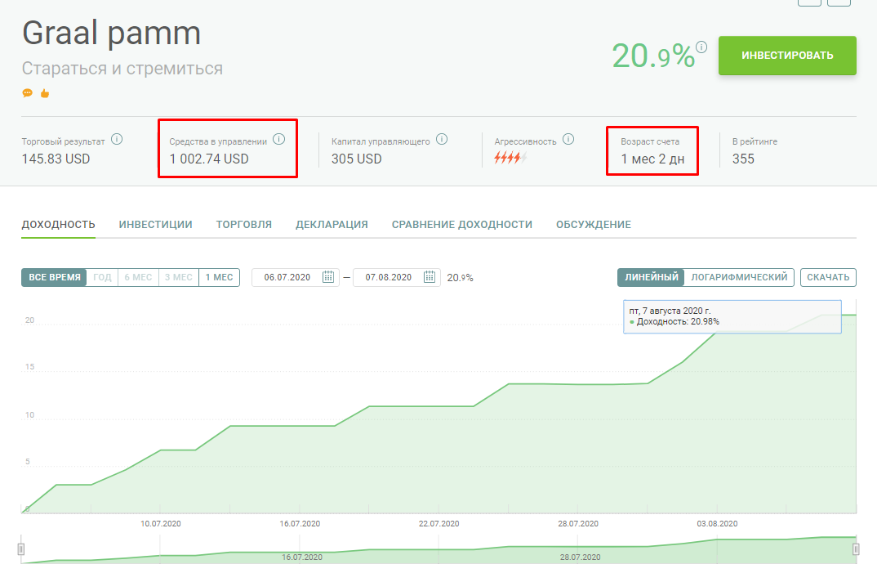This screenshot has width=877, height=582.
Task: Click the 22.07.2020 axis label
Action: tap(439, 524)
